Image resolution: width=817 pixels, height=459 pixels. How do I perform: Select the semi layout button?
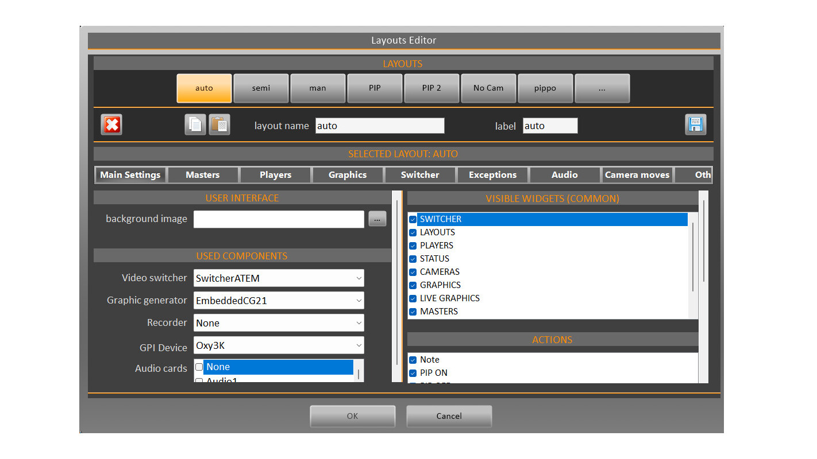coord(261,88)
